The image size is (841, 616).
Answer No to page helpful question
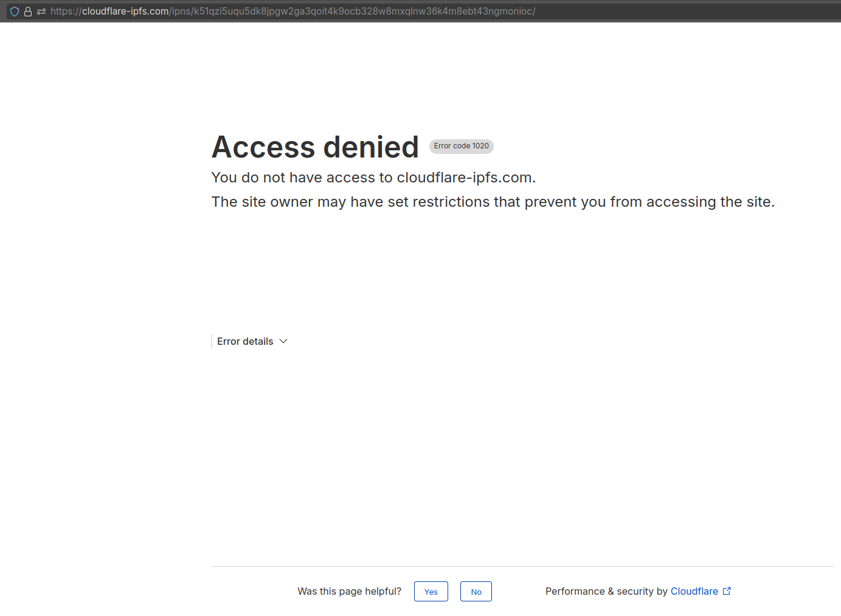pos(476,592)
